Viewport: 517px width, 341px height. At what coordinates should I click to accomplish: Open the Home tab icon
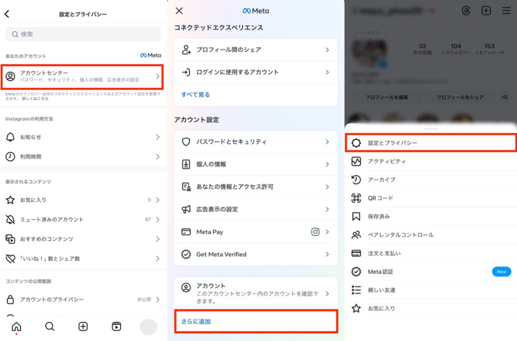coord(17,327)
